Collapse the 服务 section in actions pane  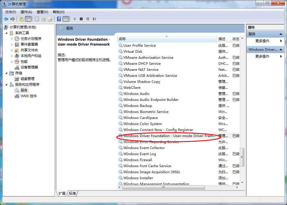tap(281, 34)
